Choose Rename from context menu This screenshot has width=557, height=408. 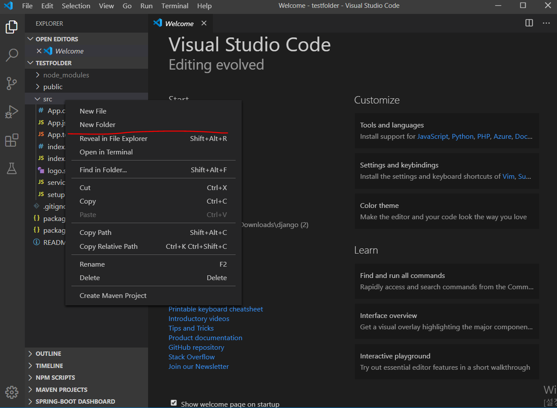[x=153, y=264]
